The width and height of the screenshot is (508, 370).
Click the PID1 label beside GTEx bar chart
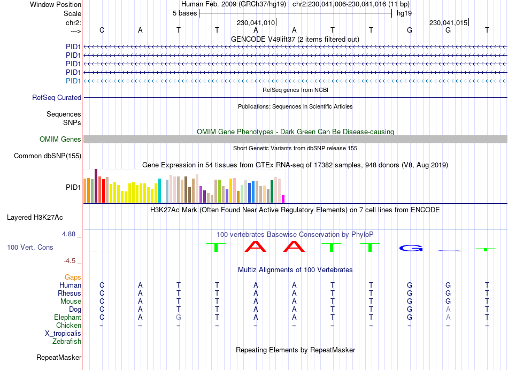pos(73,187)
